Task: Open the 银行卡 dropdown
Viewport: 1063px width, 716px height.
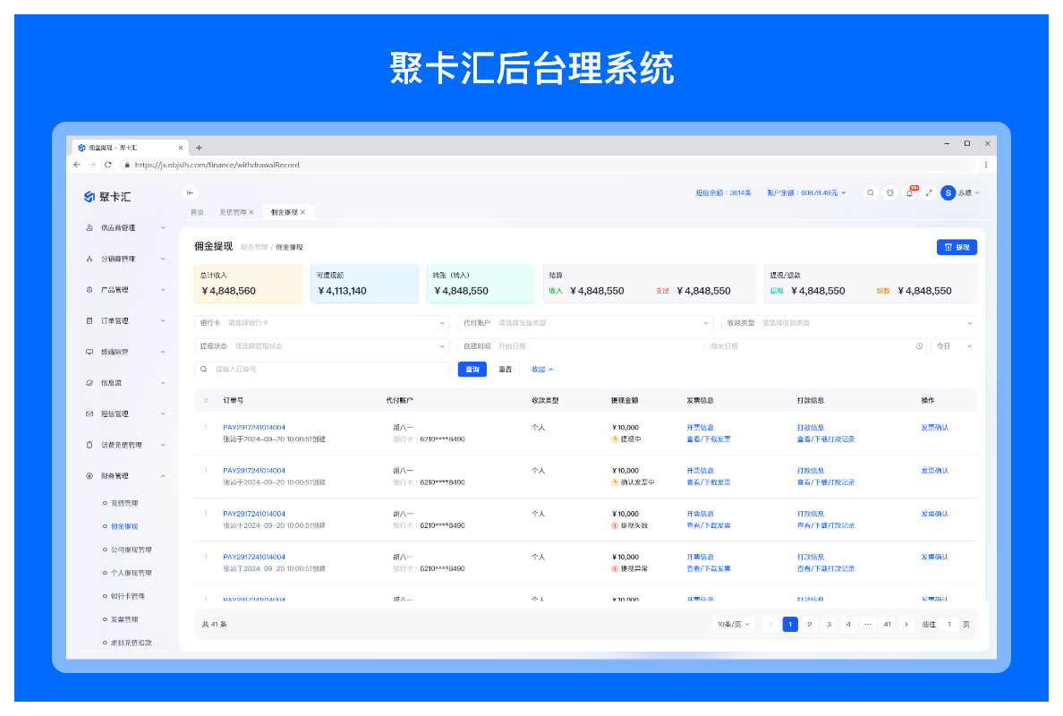Action: [x=321, y=323]
